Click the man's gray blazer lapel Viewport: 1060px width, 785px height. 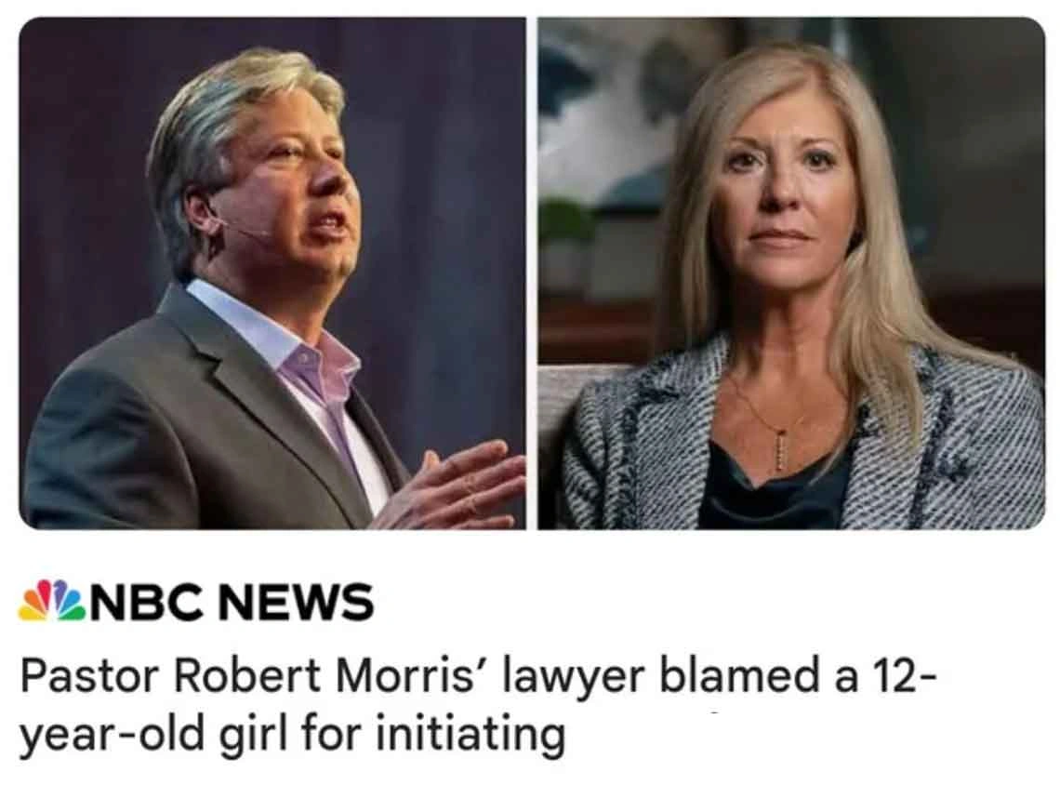223,379
